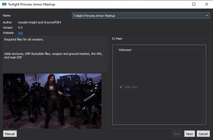Click the version number 4.3
Screen dimensions: 213x140
tap(20, 28)
